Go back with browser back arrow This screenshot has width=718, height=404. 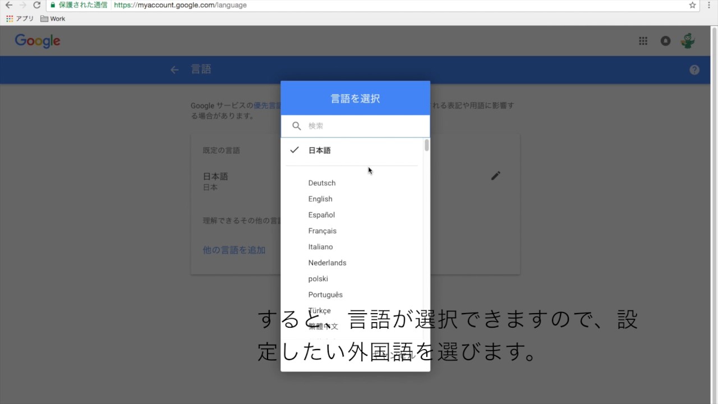pyautogui.click(x=8, y=5)
